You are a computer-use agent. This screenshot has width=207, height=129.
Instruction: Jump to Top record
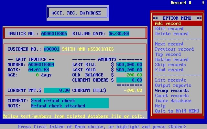(168, 55)
